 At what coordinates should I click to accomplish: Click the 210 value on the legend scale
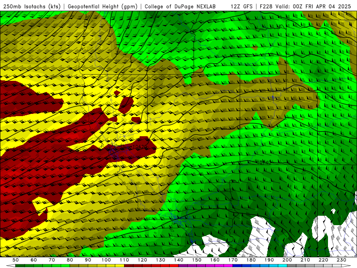click(305, 260)
